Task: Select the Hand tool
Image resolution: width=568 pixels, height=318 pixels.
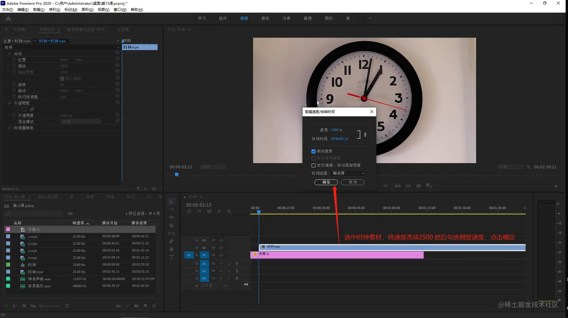Action: (x=171, y=249)
